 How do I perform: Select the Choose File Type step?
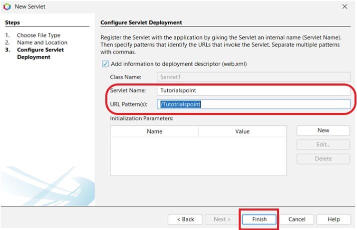pos(38,35)
